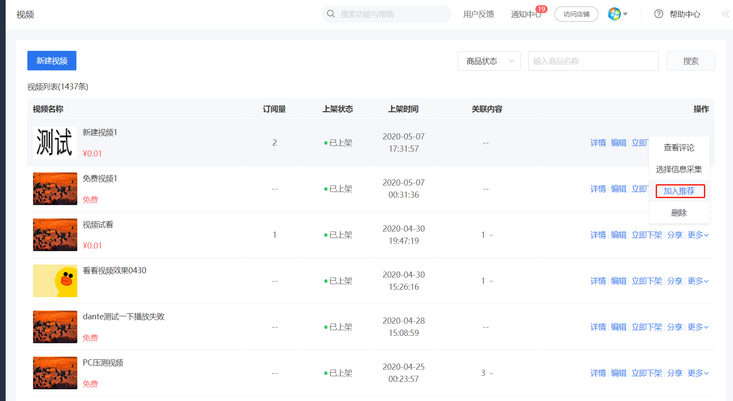
Task: Expand the related content of 看看视频效果0430
Action: coord(487,281)
